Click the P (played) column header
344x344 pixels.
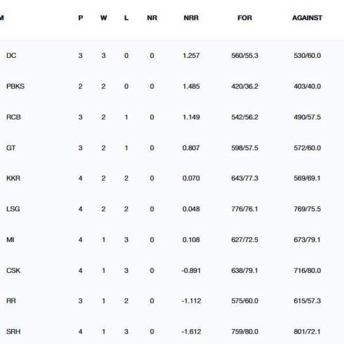(81, 18)
